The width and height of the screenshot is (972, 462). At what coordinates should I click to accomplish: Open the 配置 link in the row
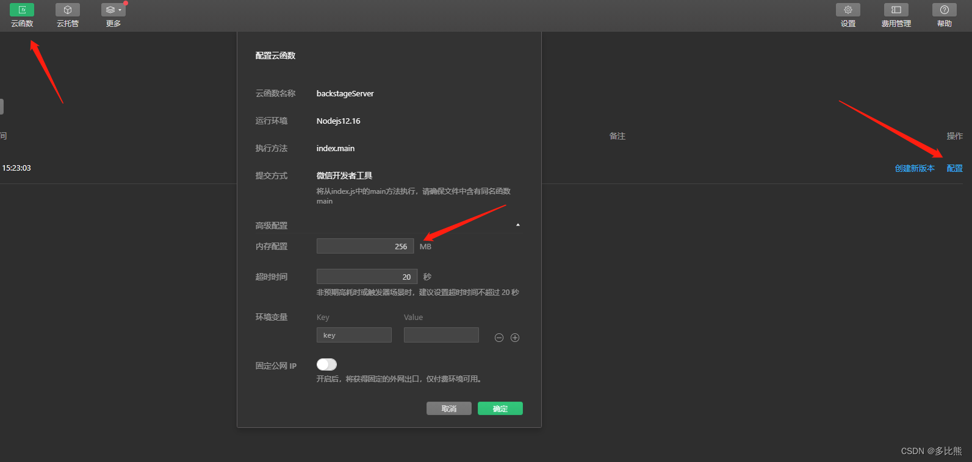(955, 168)
